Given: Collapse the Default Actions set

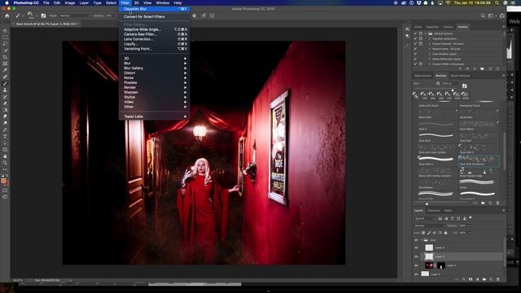Looking at the screenshot, I should 426,33.
